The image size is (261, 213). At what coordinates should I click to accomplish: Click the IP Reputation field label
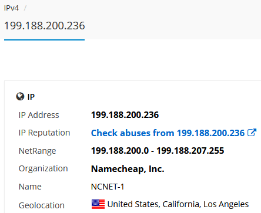point(44,133)
